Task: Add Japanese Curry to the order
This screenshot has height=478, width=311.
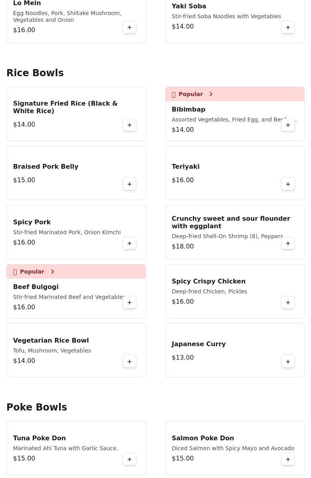Action: (x=288, y=362)
